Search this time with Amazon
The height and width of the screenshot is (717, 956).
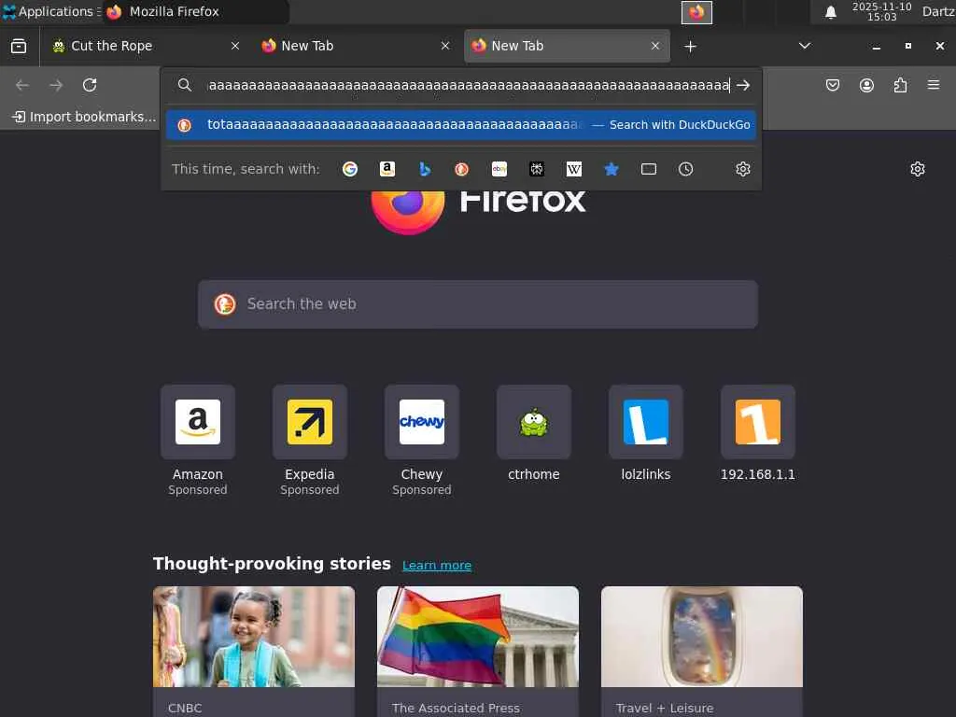pos(387,169)
